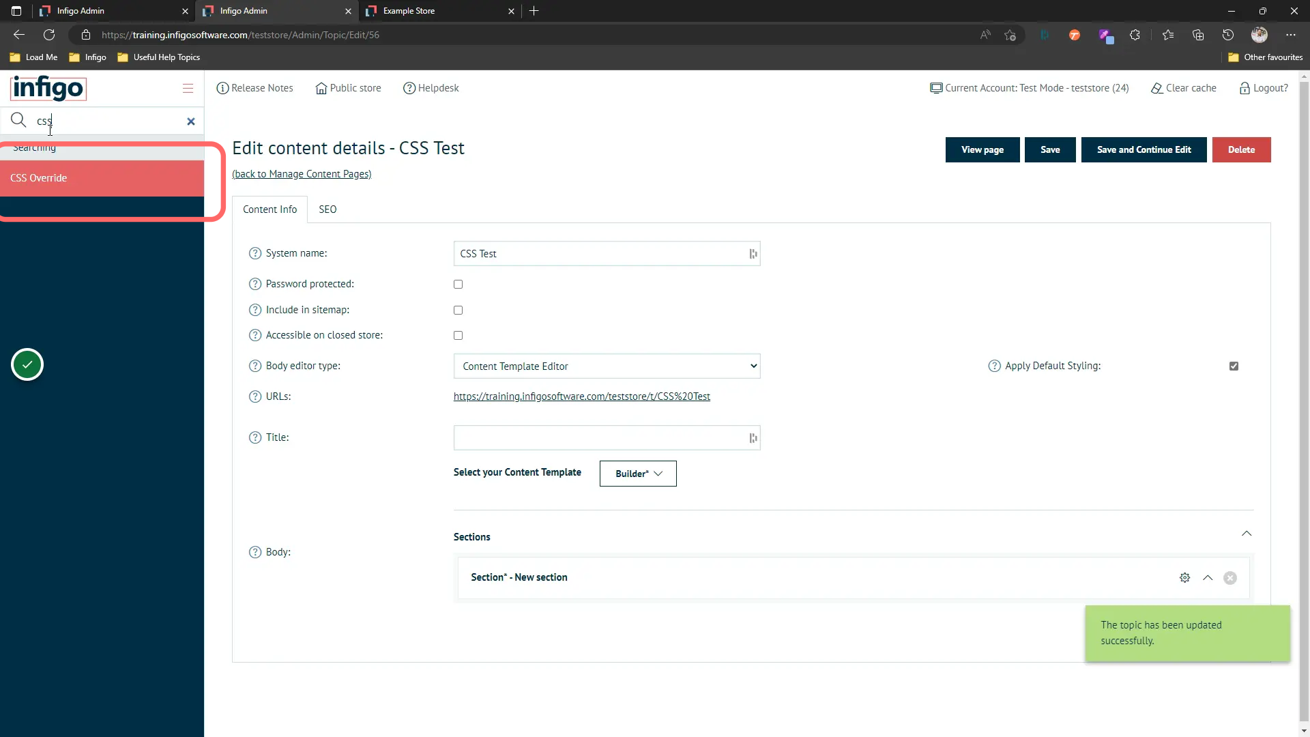
Task: Open browser history icon
Action: tap(1228, 35)
